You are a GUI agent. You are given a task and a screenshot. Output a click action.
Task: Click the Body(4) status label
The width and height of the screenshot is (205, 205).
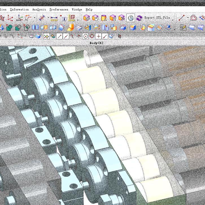(x=96, y=43)
